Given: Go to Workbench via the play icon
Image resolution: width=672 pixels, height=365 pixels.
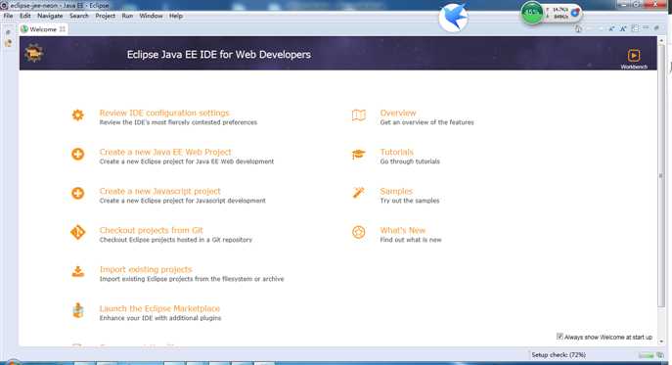Looking at the screenshot, I should pos(634,56).
